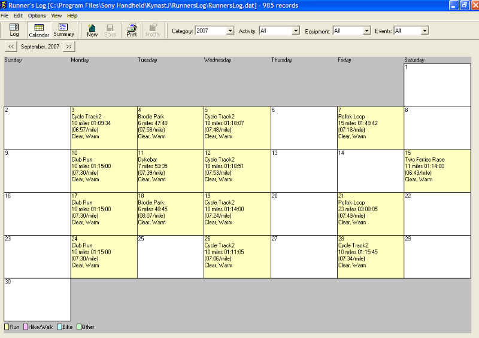Select September 21 Pollok Loop entry
Image resolution: width=479 pixels, height=338 pixels.
(371, 214)
